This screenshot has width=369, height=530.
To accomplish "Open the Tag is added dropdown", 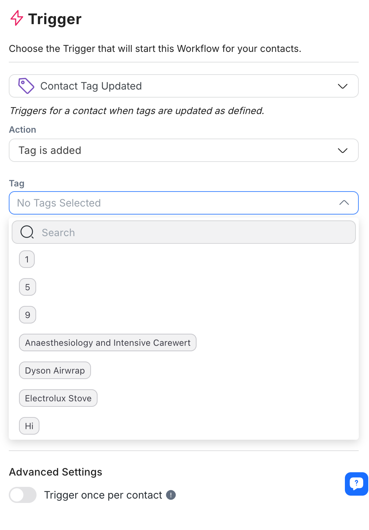I will point(183,150).
